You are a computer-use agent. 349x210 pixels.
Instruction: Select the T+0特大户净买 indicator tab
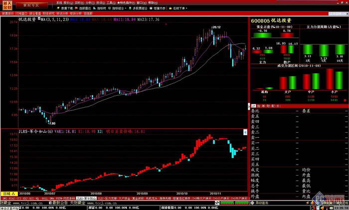pos(202,198)
